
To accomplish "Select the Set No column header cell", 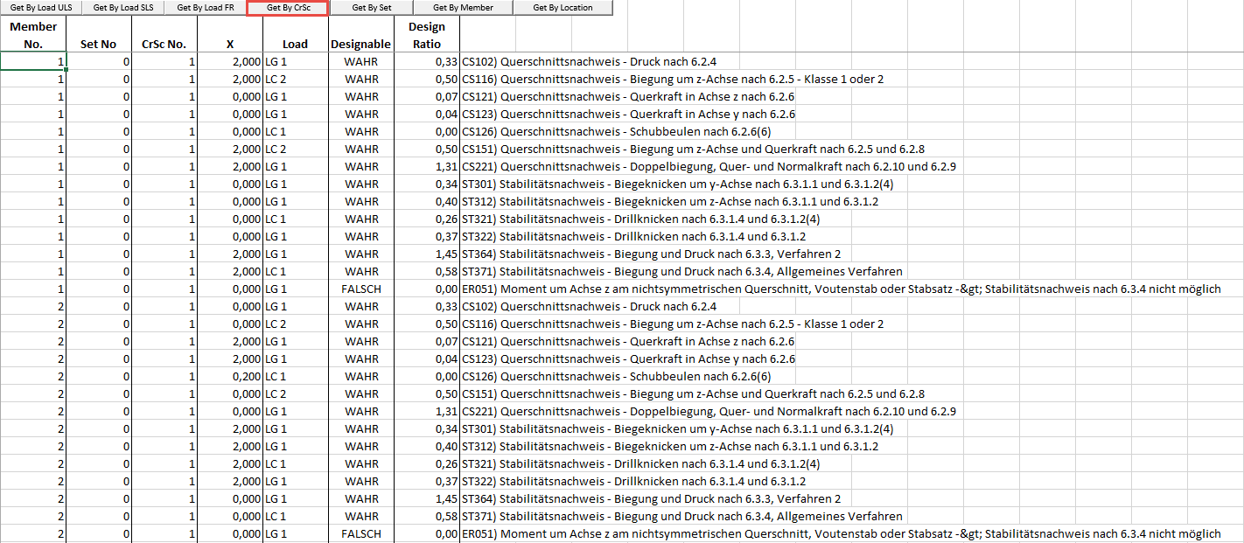I will click(x=98, y=35).
